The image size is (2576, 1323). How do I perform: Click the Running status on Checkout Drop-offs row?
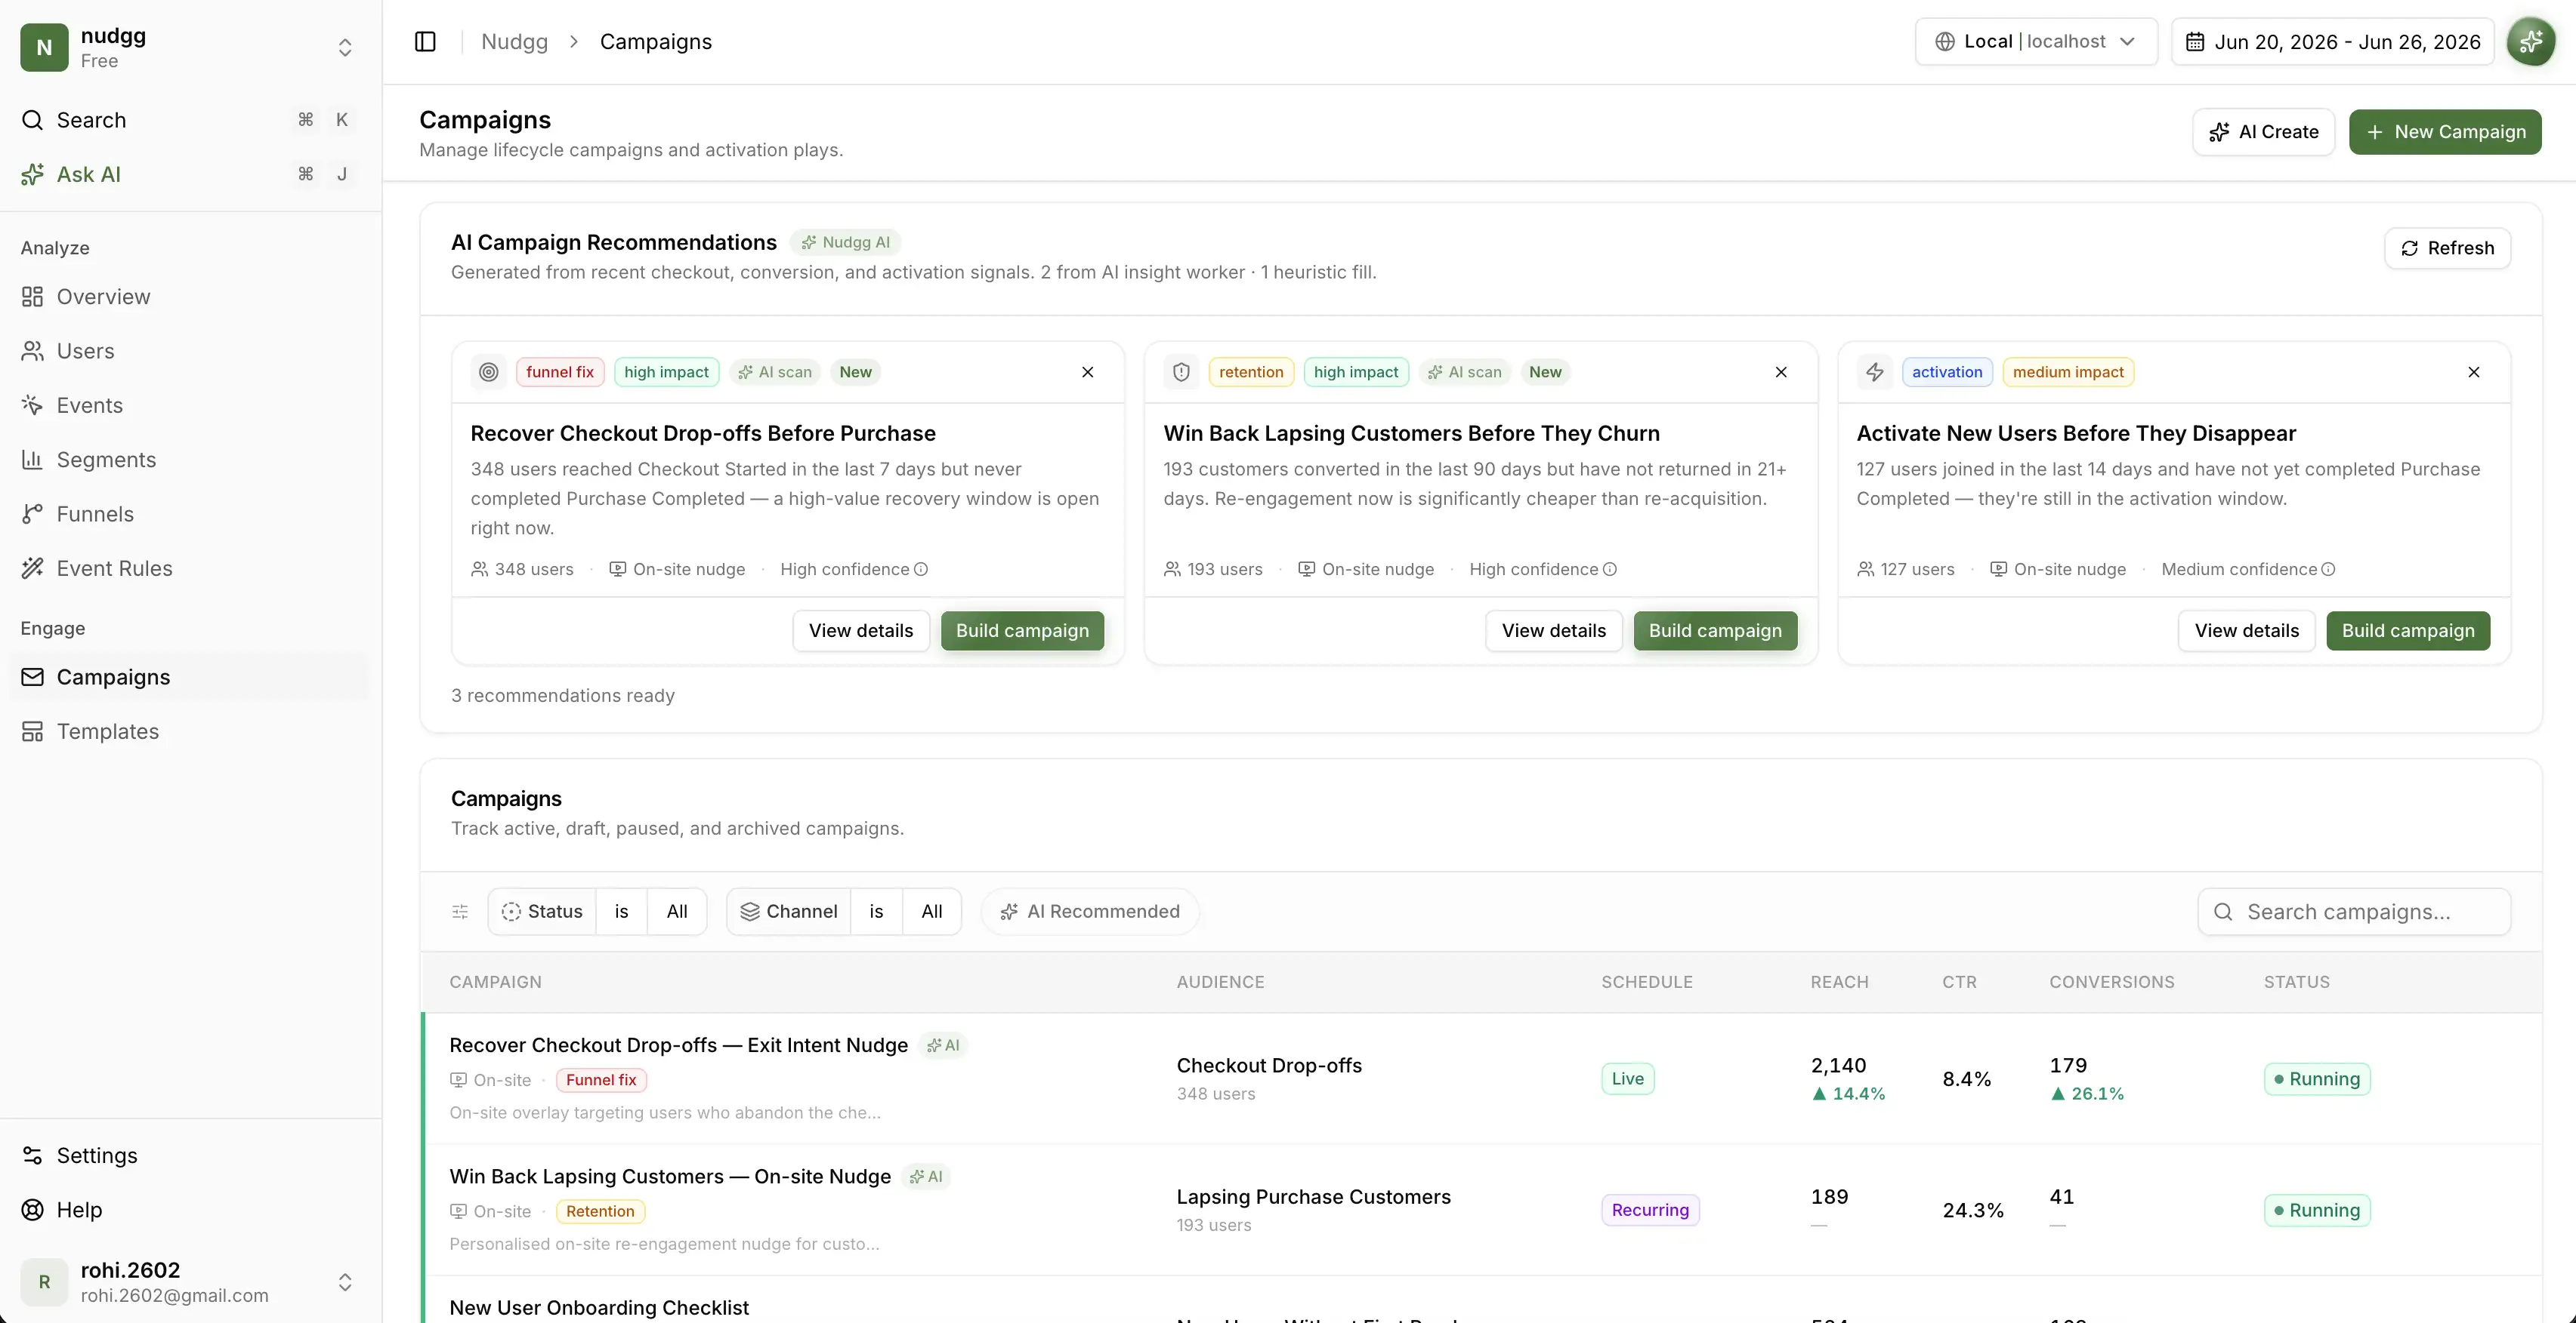click(2316, 1079)
